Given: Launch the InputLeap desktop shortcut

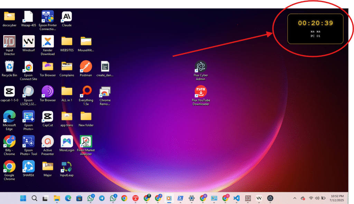Looking at the screenshot, I should (67, 167).
